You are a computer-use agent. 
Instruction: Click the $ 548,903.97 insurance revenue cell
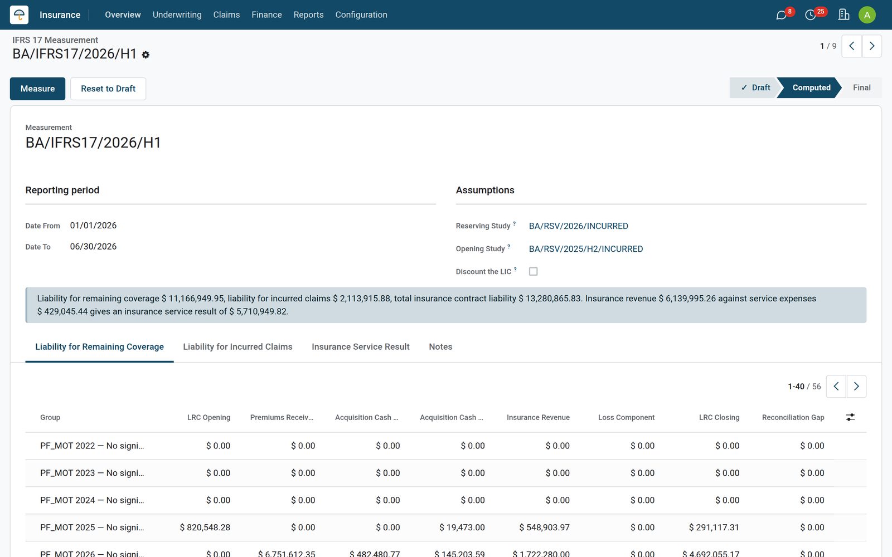[x=544, y=527]
